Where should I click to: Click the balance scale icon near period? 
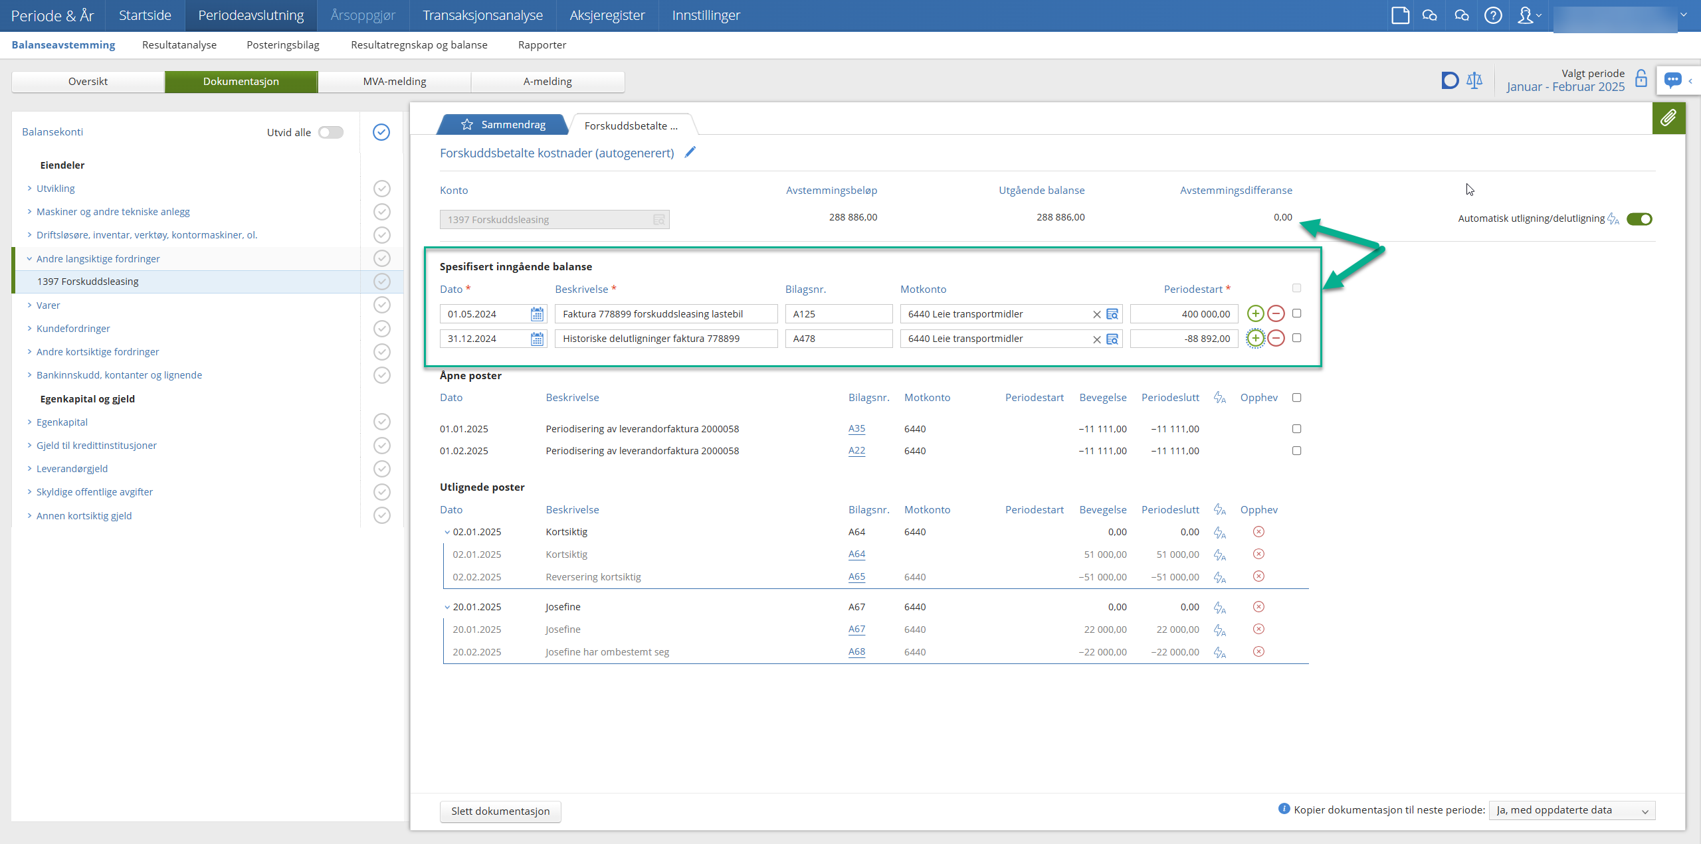tap(1474, 80)
